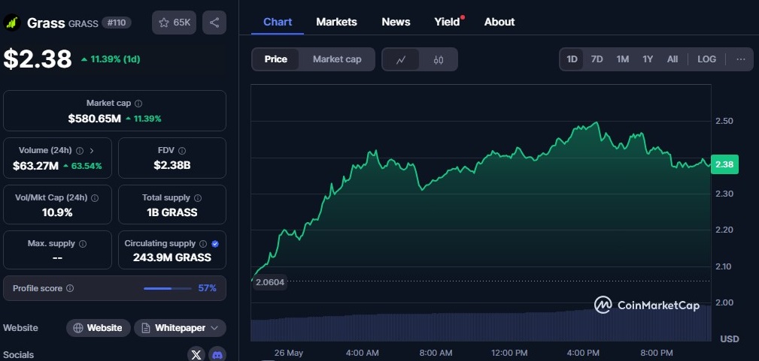Click the 243.9M GRASS circulating supply value
This screenshot has width=759, height=361.
(x=172, y=257)
